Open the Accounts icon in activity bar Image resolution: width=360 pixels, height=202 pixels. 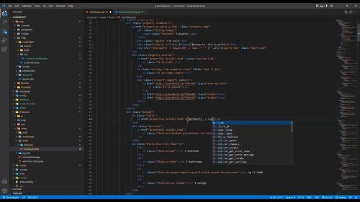click(4, 182)
